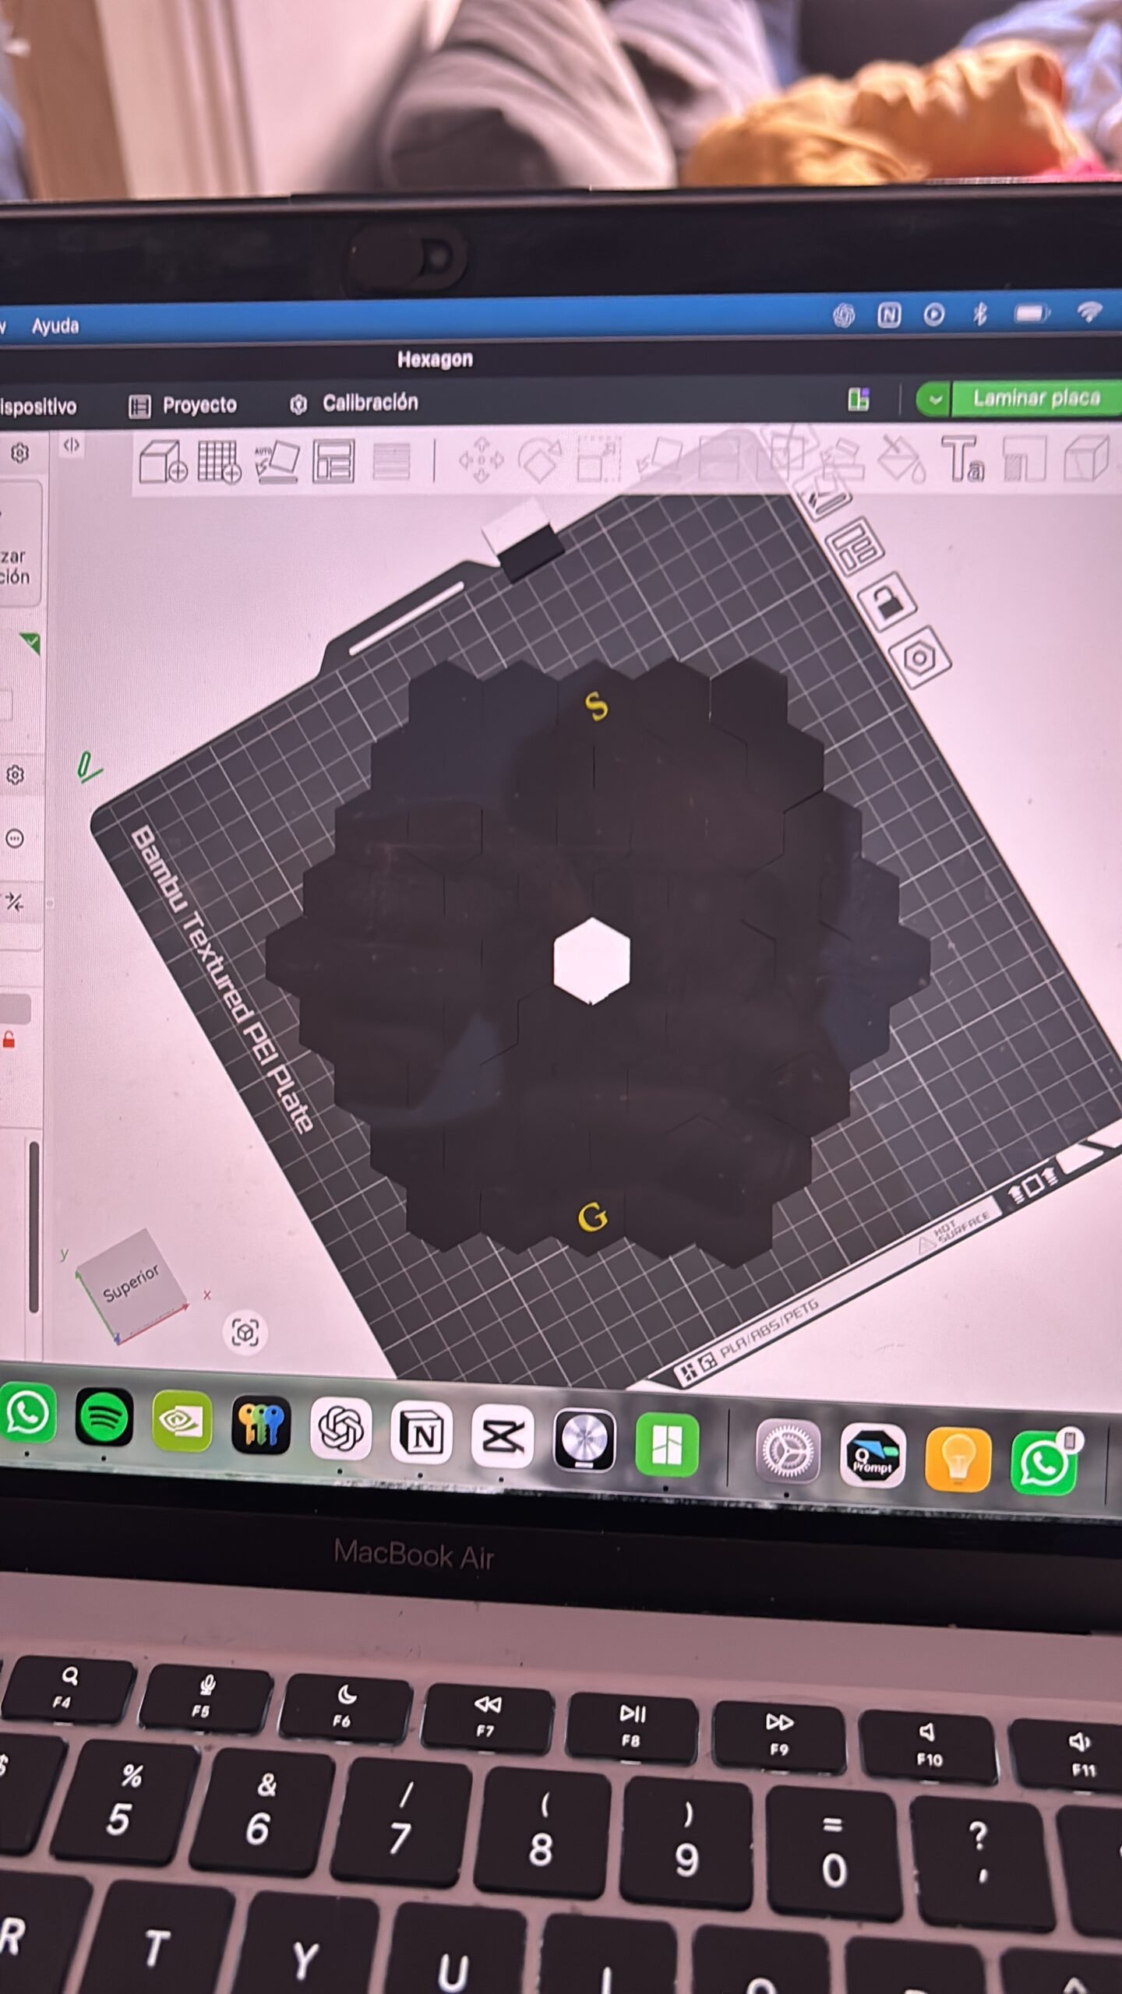1122x1994 pixels.
Task: Click the Auto orient toolbar icon
Action: pyautogui.click(x=277, y=461)
